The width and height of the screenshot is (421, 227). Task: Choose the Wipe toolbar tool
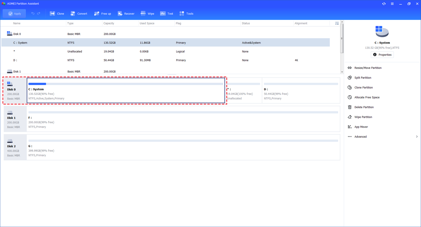[147, 14]
